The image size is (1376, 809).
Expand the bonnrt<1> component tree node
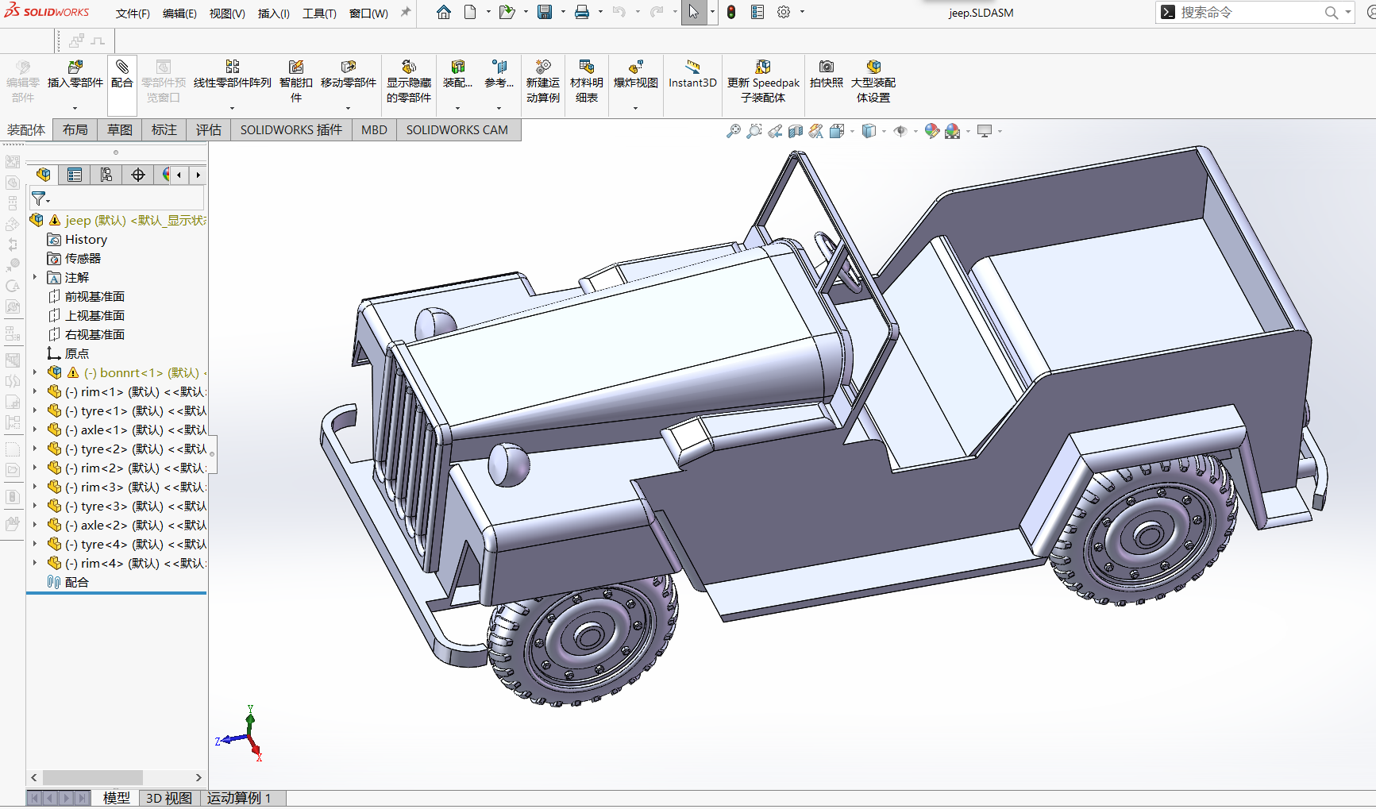tap(35, 372)
